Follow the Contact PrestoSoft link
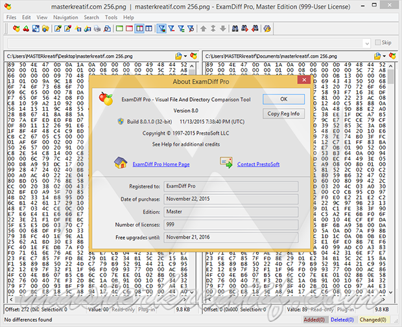The image size is (402, 327). point(258,164)
